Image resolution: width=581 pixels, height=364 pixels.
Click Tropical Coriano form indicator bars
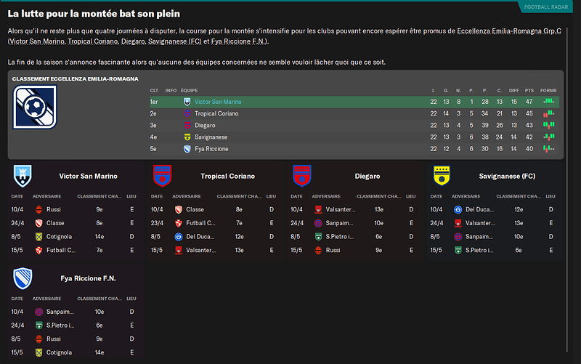coord(548,113)
